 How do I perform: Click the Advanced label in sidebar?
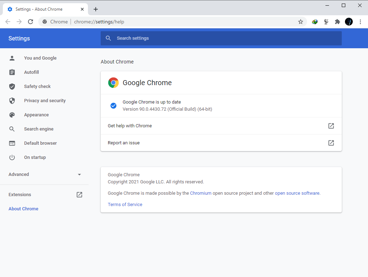[19, 174]
